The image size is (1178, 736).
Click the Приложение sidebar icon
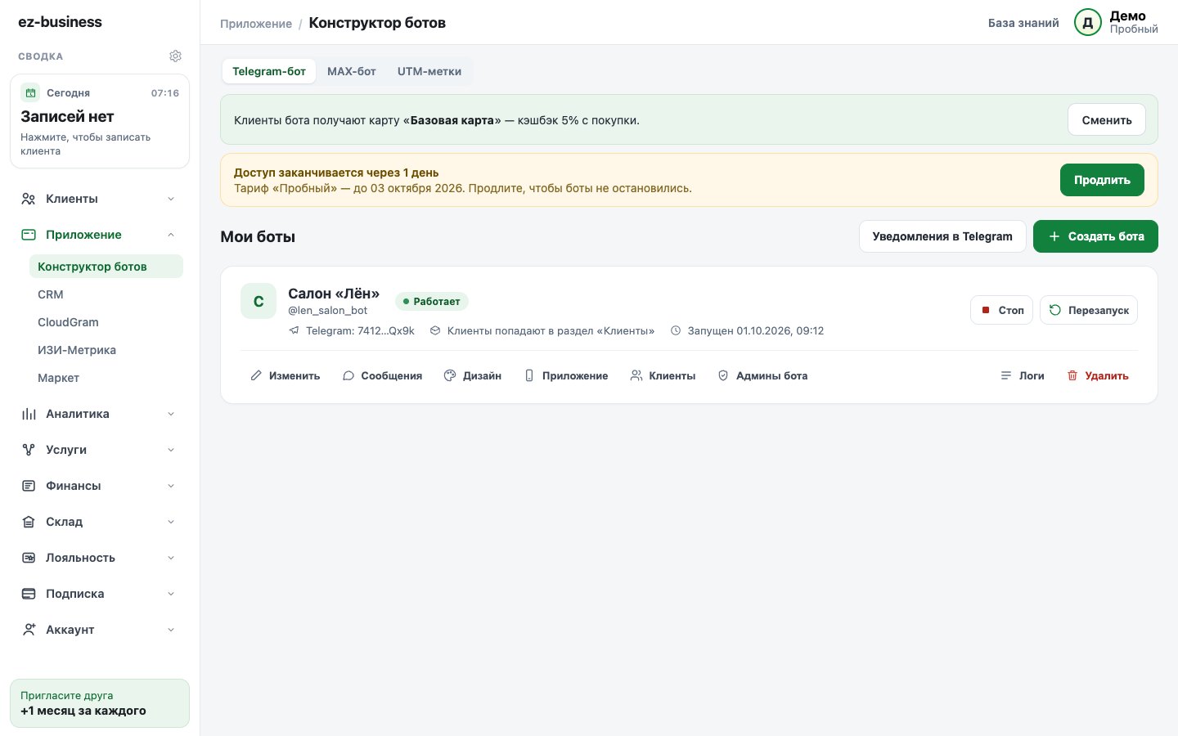pyautogui.click(x=29, y=235)
